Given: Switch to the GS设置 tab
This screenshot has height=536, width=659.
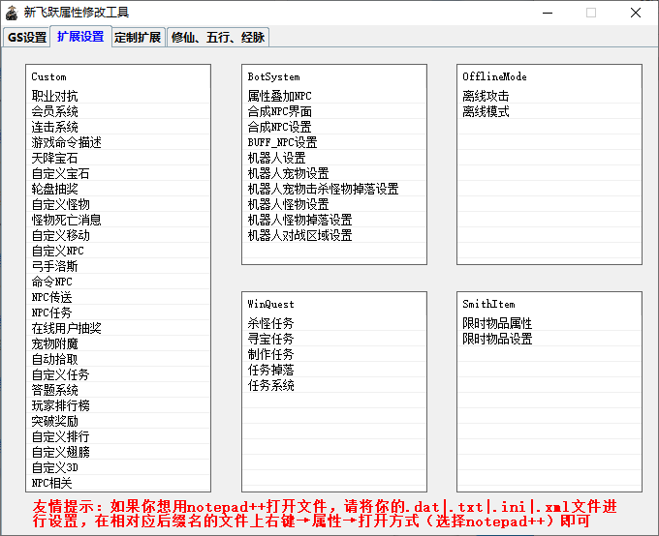Looking at the screenshot, I should pyautogui.click(x=27, y=38).
